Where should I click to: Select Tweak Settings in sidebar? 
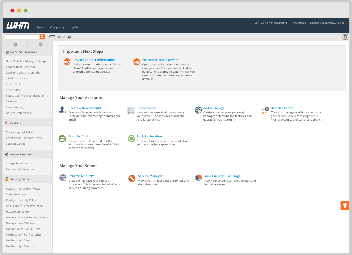pos(15,107)
